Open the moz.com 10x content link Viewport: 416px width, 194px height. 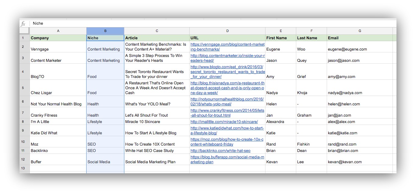227,142
